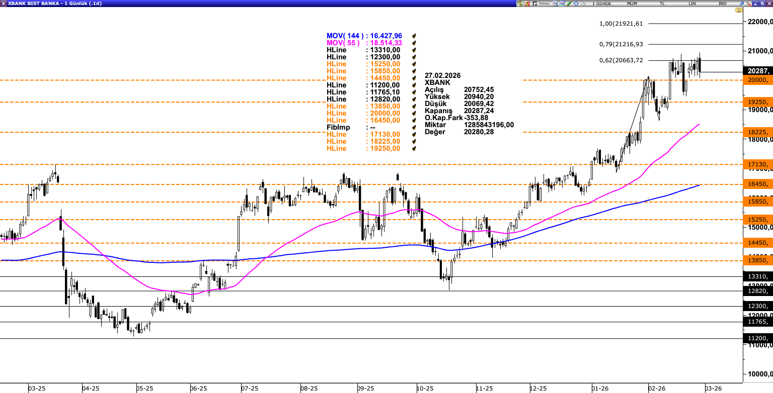Click the 20287 current price label on axis

pos(757,71)
